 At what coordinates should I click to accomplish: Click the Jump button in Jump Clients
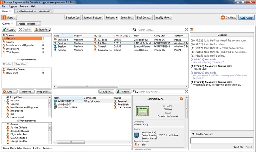(10, 92)
